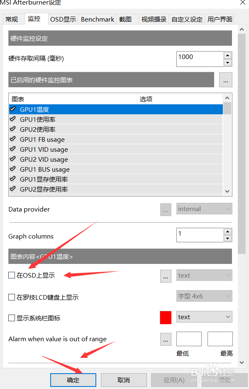This screenshot has width=249, height=389.
Task: Decrease the Graph columns value
Action: 227,239
